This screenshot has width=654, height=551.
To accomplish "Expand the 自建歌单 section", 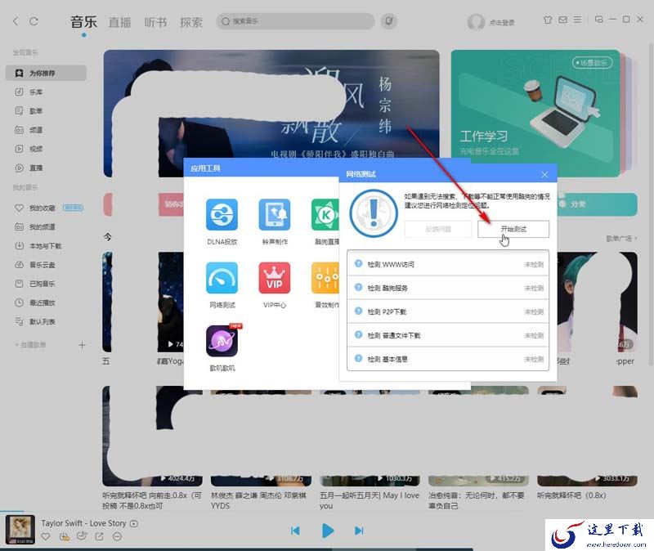I will point(30,345).
